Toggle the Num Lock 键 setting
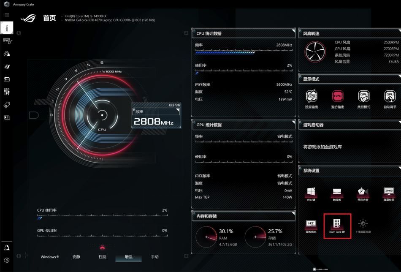 click(x=337, y=226)
